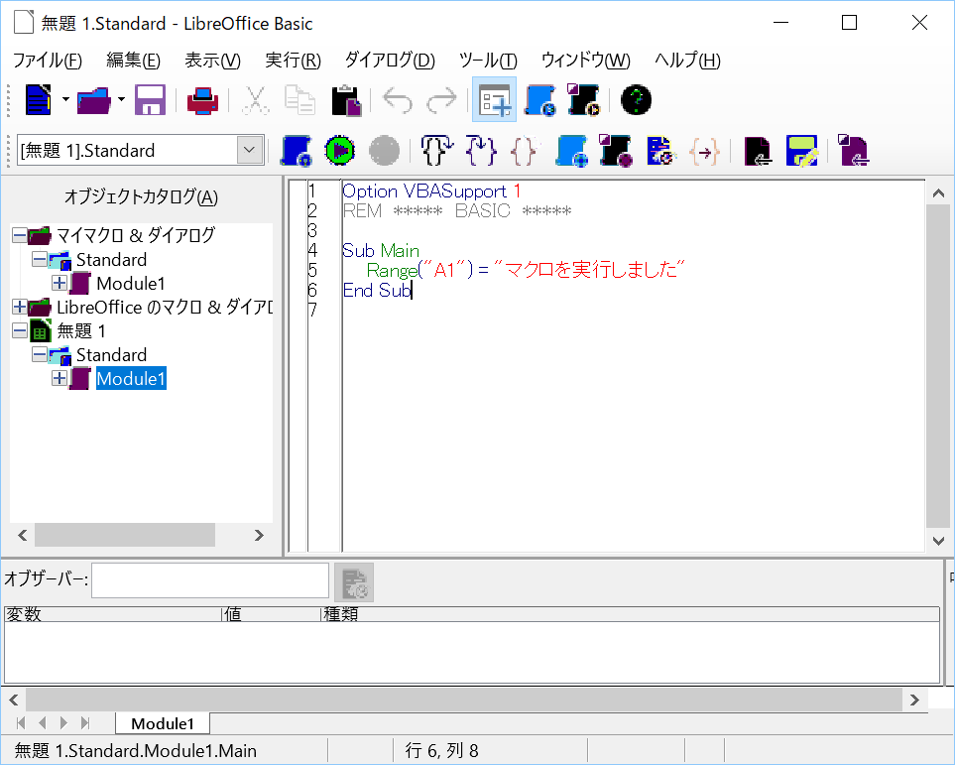Undo the last edit
Screen dimensions: 955x765
(397, 100)
